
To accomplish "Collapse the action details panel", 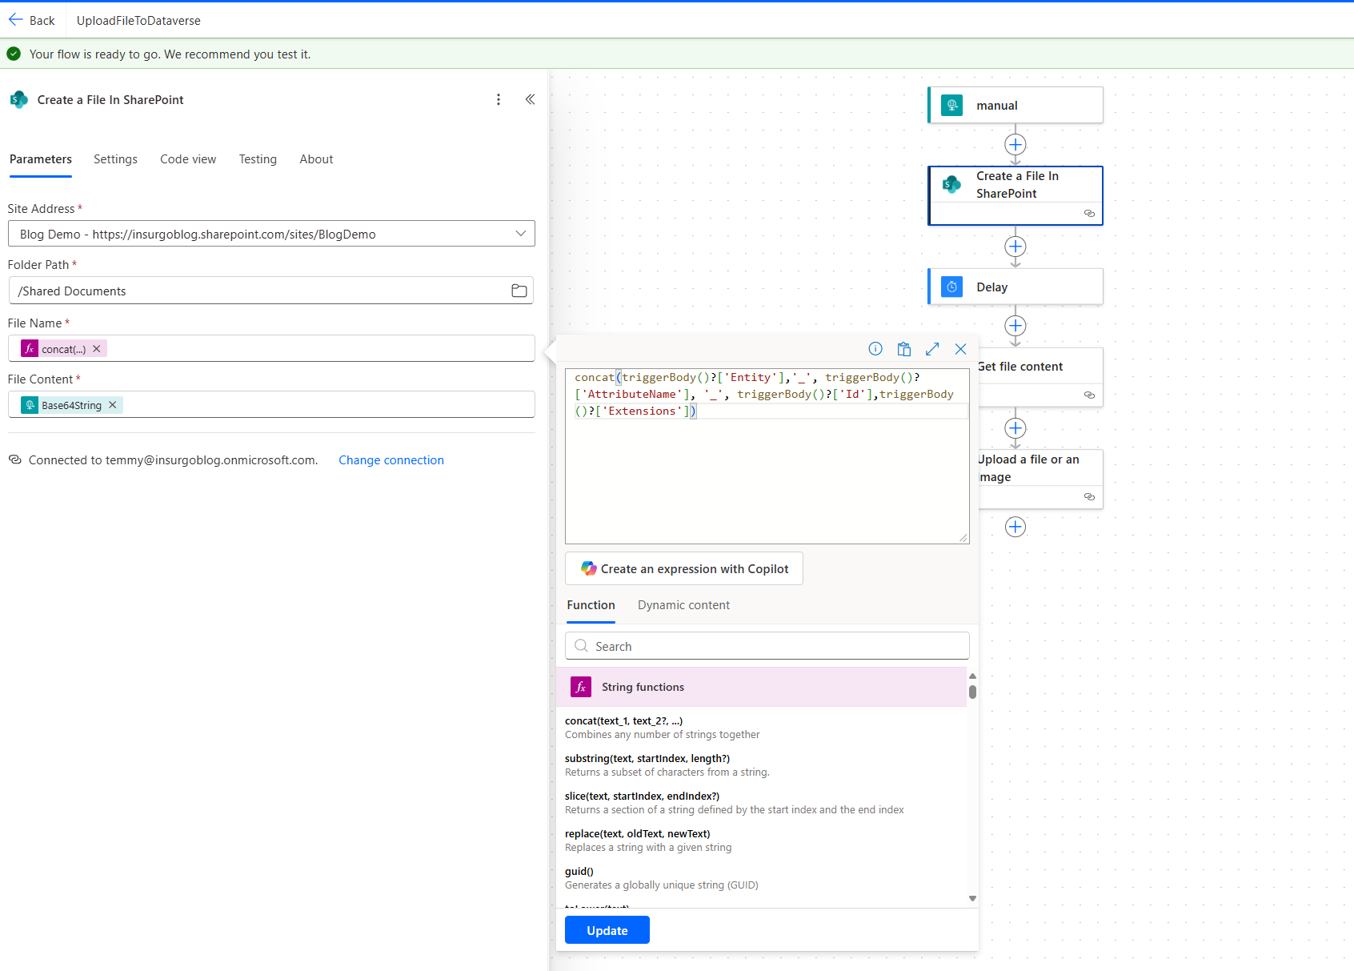I will tap(530, 99).
